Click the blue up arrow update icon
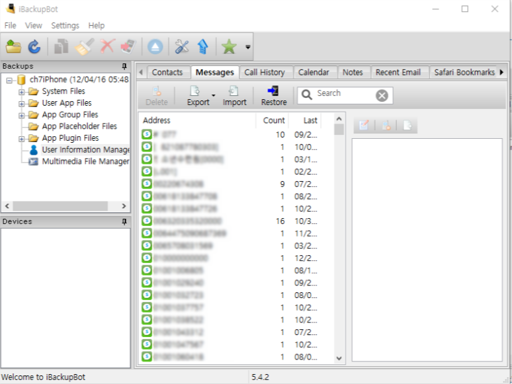The height and width of the screenshot is (384, 512). pyautogui.click(x=203, y=47)
